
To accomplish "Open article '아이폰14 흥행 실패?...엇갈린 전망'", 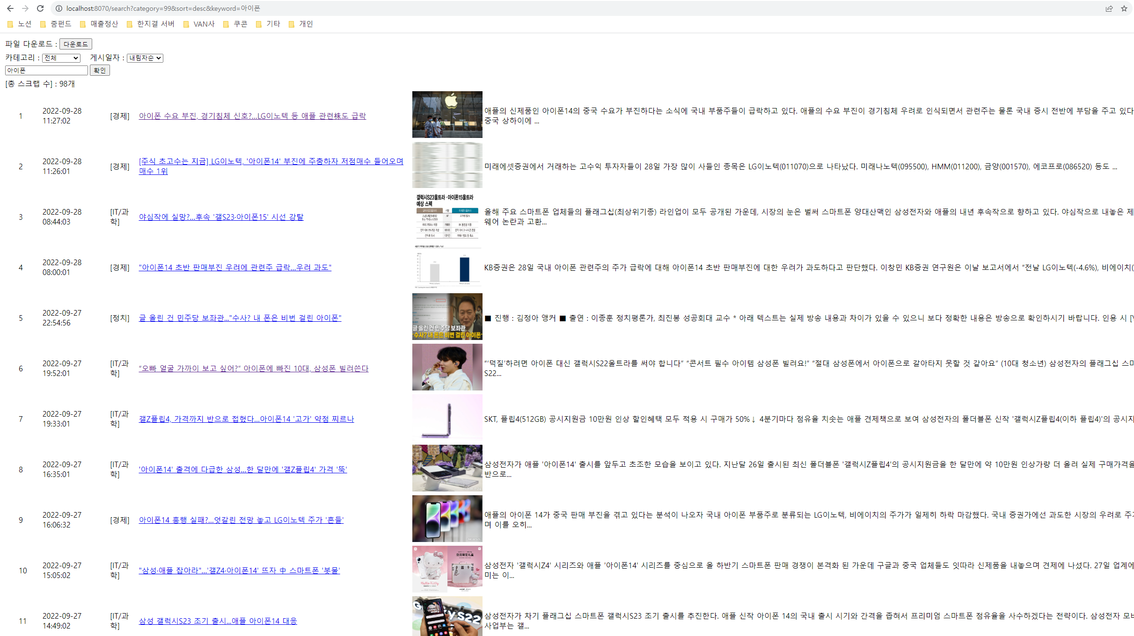I will click(x=241, y=520).
